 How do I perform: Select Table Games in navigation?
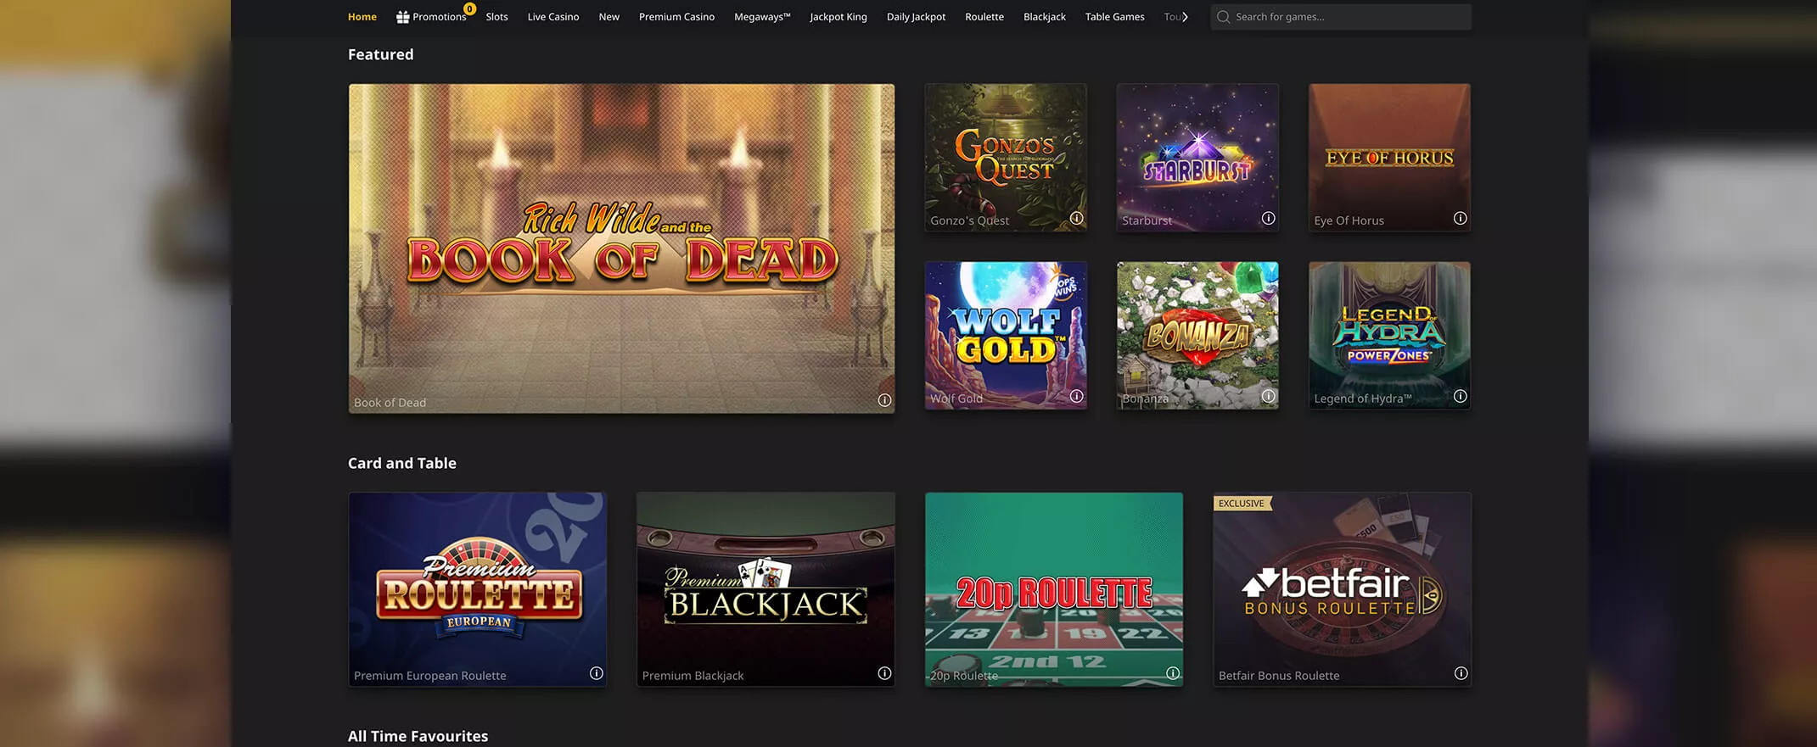1114,17
